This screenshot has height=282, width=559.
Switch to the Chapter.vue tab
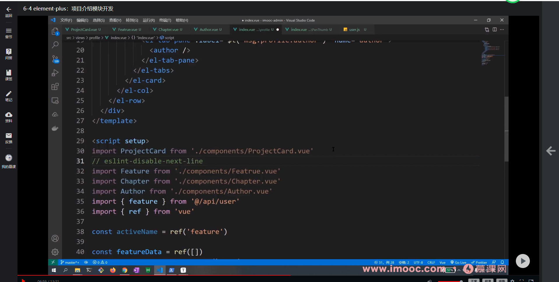pyautogui.click(x=168, y=29)
